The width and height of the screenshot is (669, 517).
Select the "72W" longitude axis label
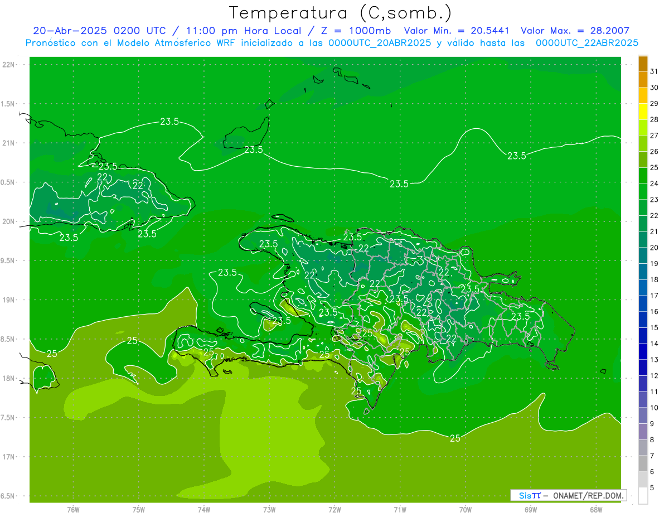click(334, 509)
